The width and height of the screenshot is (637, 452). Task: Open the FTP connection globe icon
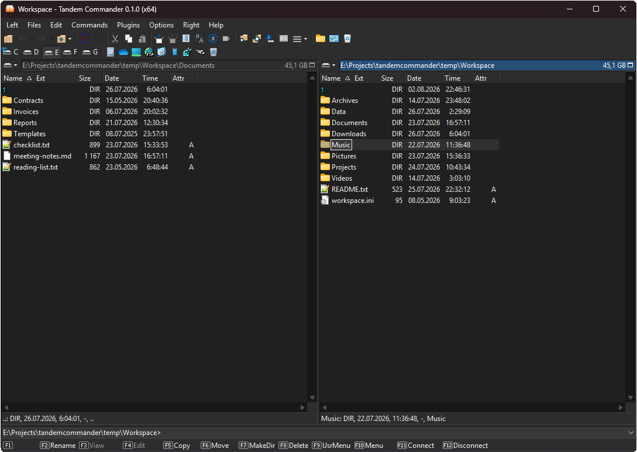[x=149, y=52]
